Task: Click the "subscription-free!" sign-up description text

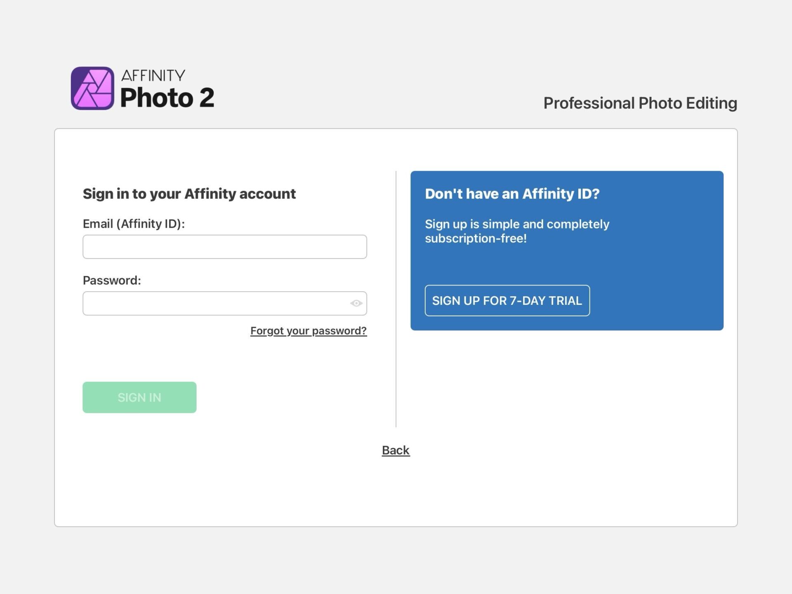Action: (x=476, y=238)
